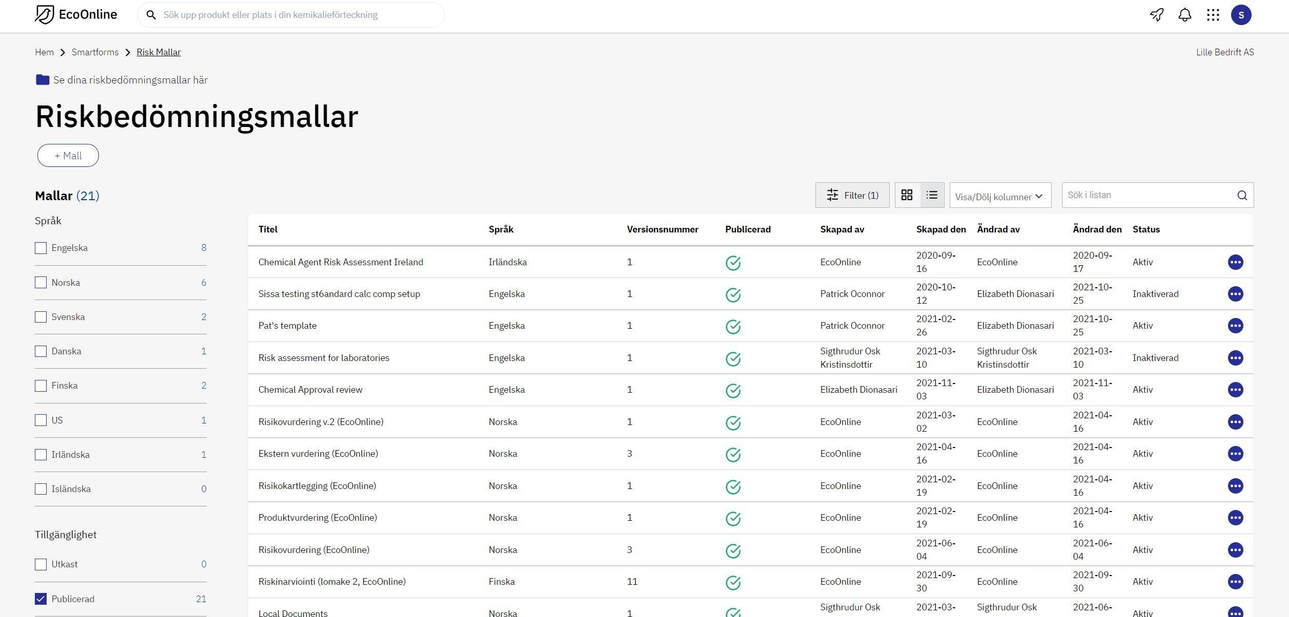Click the EcoOnline logo
Image resolution: width=1289 pixels, height=617 pixels.
(76, 15)
